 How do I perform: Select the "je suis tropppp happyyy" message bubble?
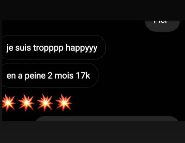54,47
